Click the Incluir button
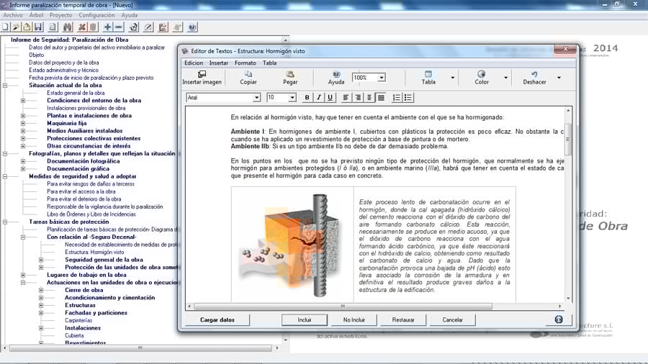 (304, 320)
